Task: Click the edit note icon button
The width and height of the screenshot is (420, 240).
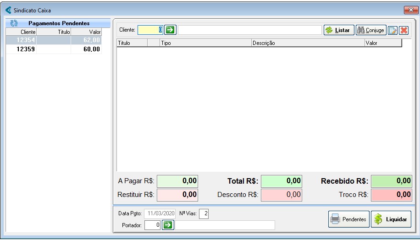Action: click(x=393, y=30)
